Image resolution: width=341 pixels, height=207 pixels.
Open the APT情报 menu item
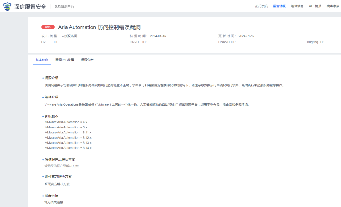point(315,6)
